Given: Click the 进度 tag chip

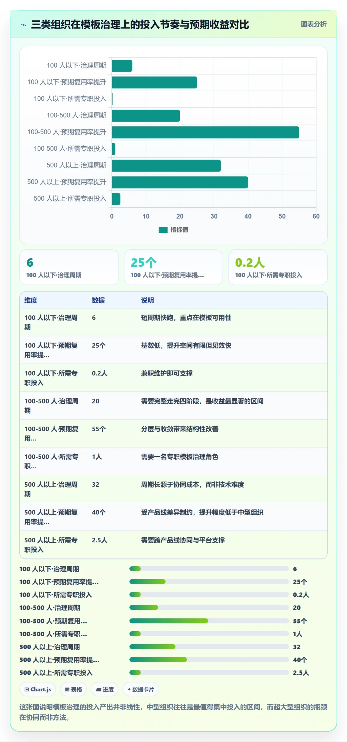Looking at the screenshot, I should tap(105, 689).
